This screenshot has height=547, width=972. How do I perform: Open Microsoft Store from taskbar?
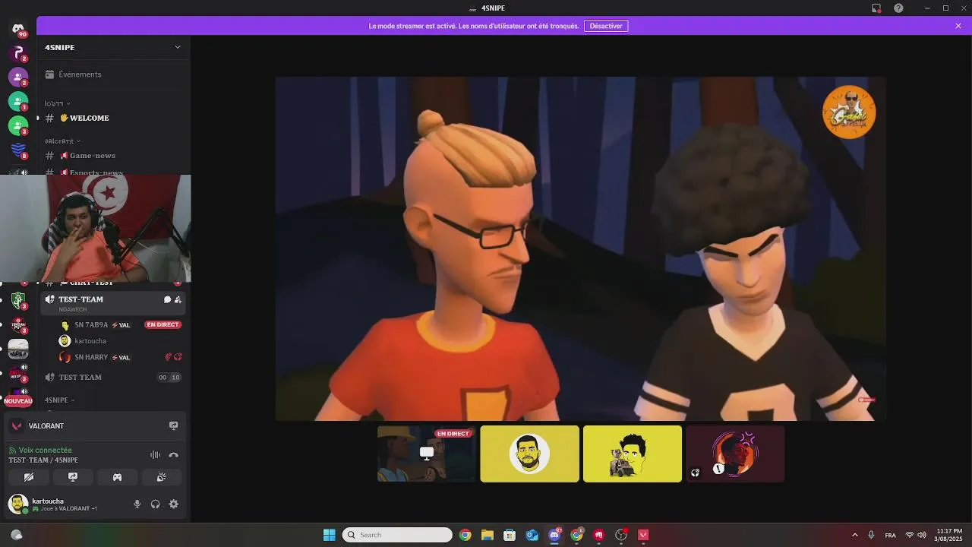tap(510, 535)
